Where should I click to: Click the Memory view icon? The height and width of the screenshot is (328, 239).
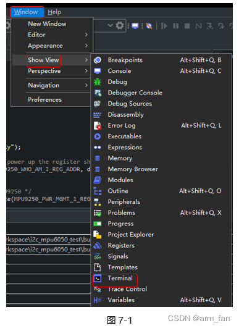(x=98, y=158)
